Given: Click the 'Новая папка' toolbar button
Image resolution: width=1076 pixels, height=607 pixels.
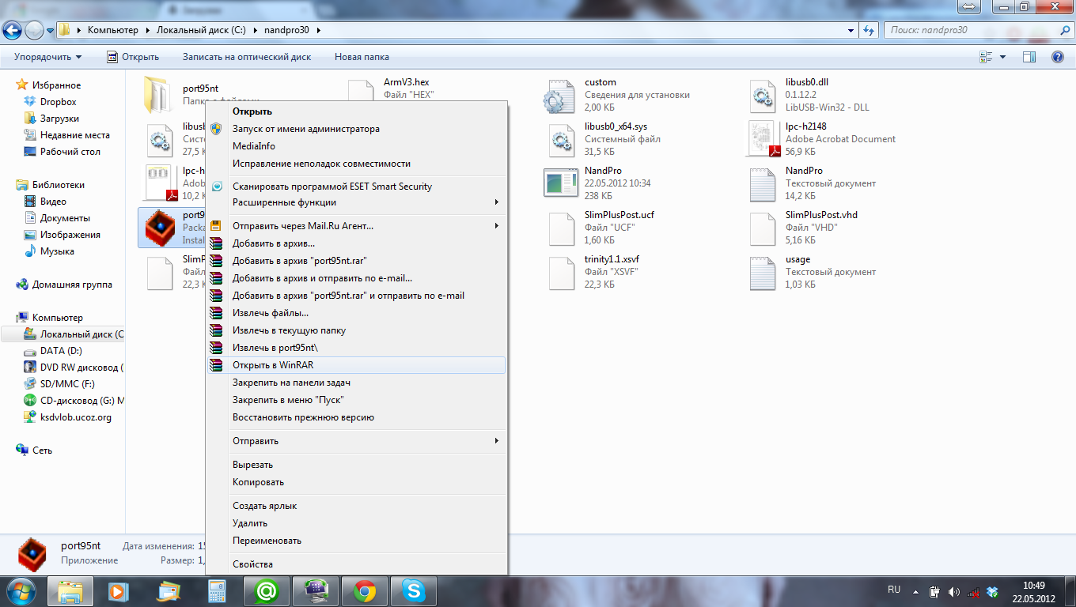Looking at the screenshot, I should (362, 57).
